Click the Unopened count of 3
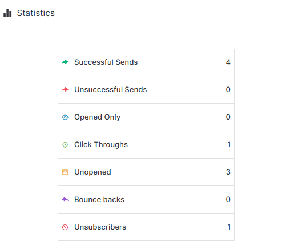 (x=228, y=172)
